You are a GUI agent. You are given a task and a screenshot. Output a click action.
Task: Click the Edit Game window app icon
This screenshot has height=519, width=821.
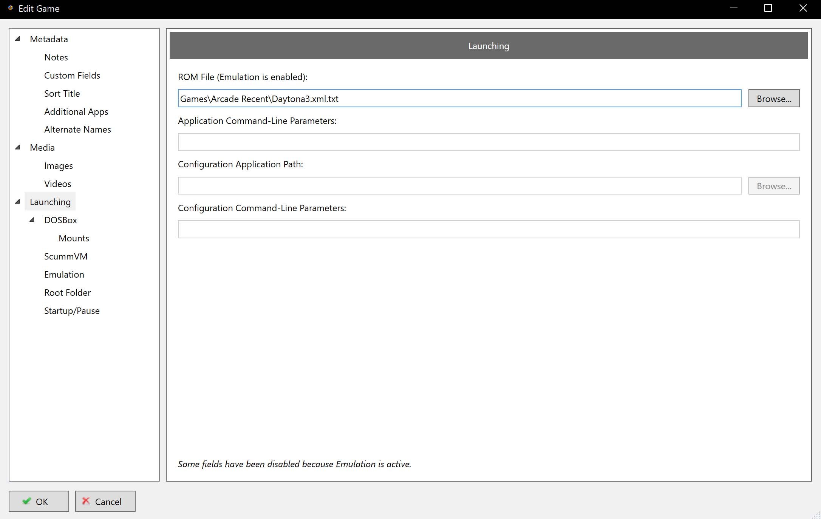pos(11,8)
